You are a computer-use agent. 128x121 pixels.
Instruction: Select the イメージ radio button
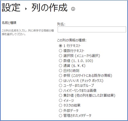tap(60, 100)
